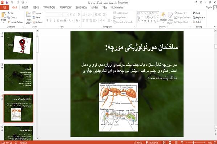
Task: Toggle the Notes pane in status bar
Action: coord(138,143)
